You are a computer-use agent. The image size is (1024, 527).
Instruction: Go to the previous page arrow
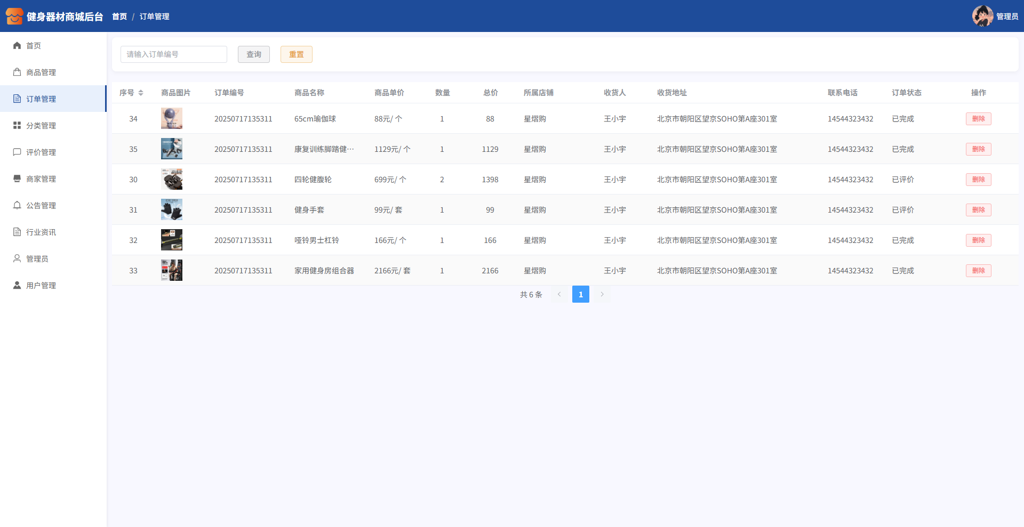point(559,294)
